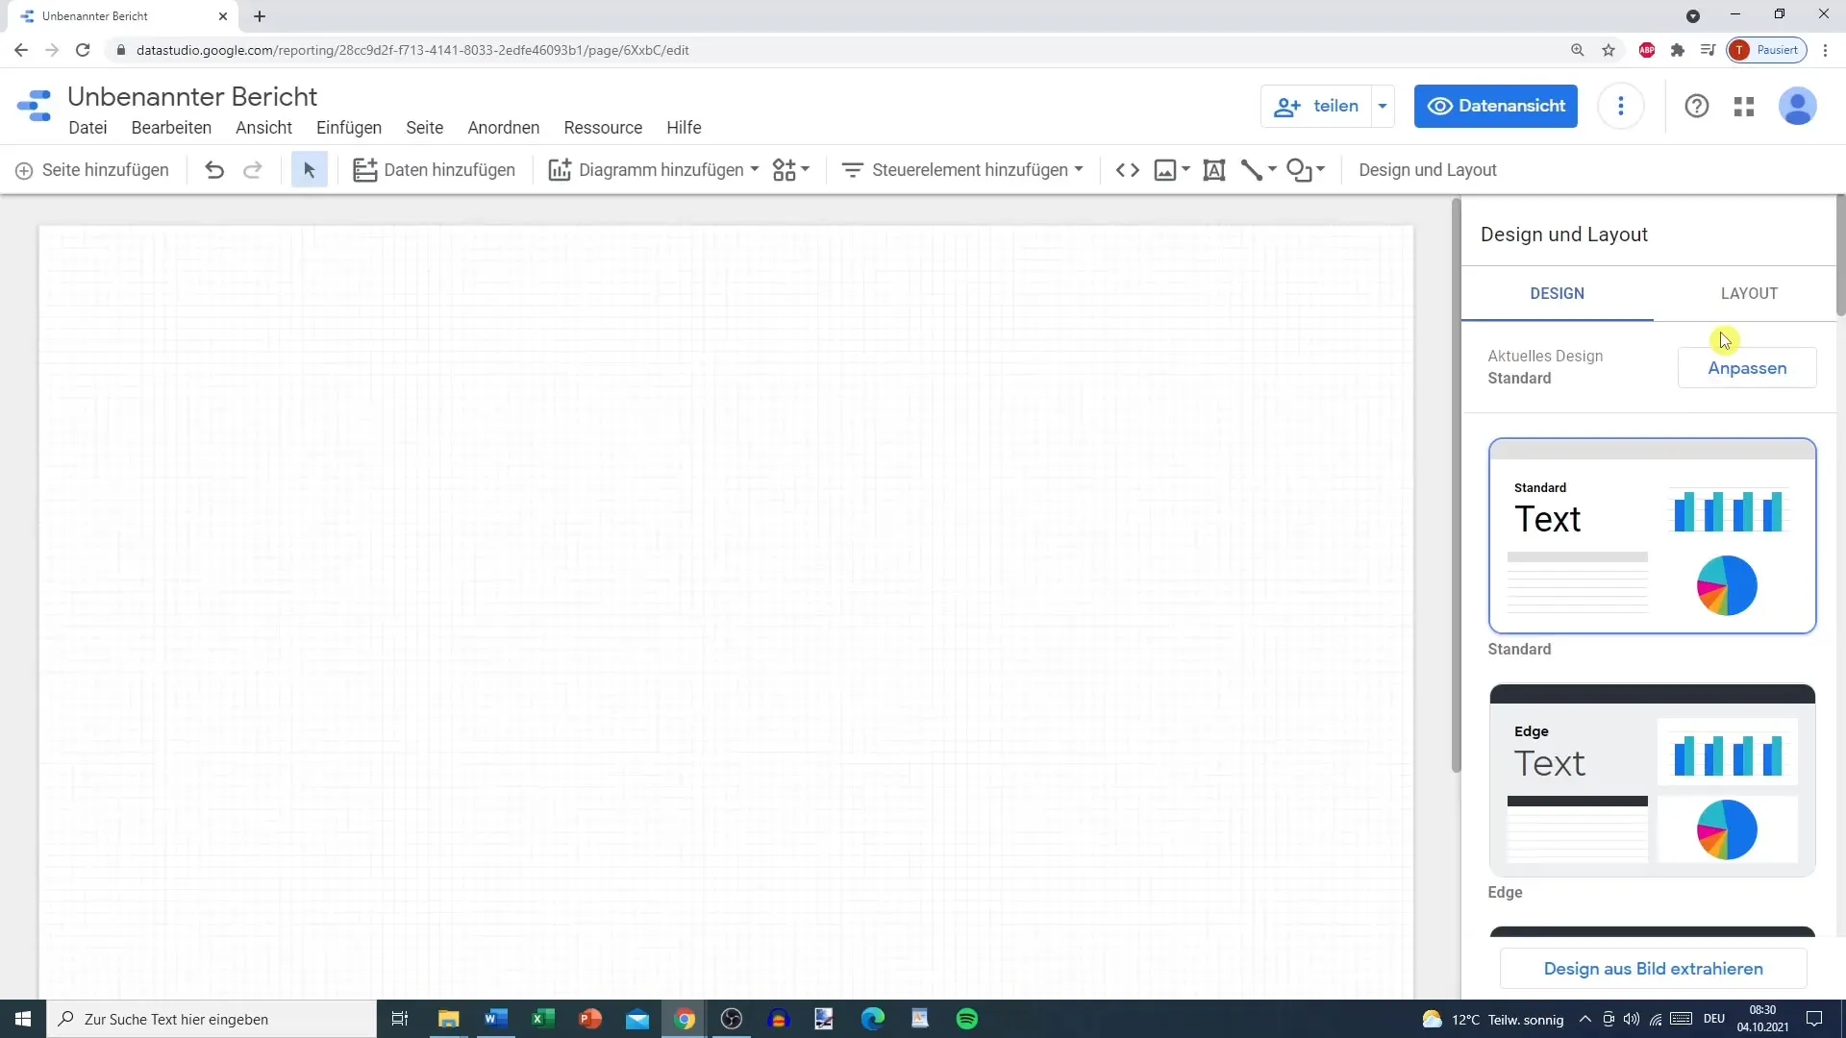Click the browser zoom magnifier icon
This screenshot has width=1846, height=1038.
[1578, 50]
